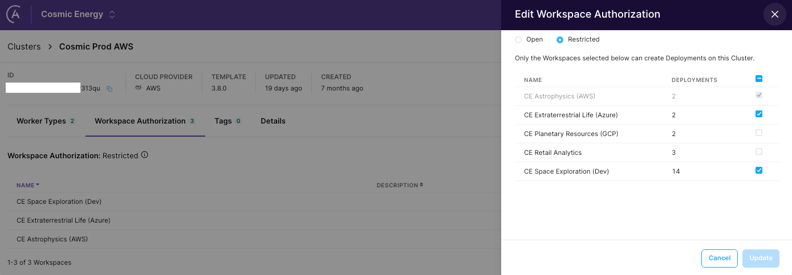Close the Edit Workspace Authorization panel
The image size is (792, 275).
pos(774,15)
